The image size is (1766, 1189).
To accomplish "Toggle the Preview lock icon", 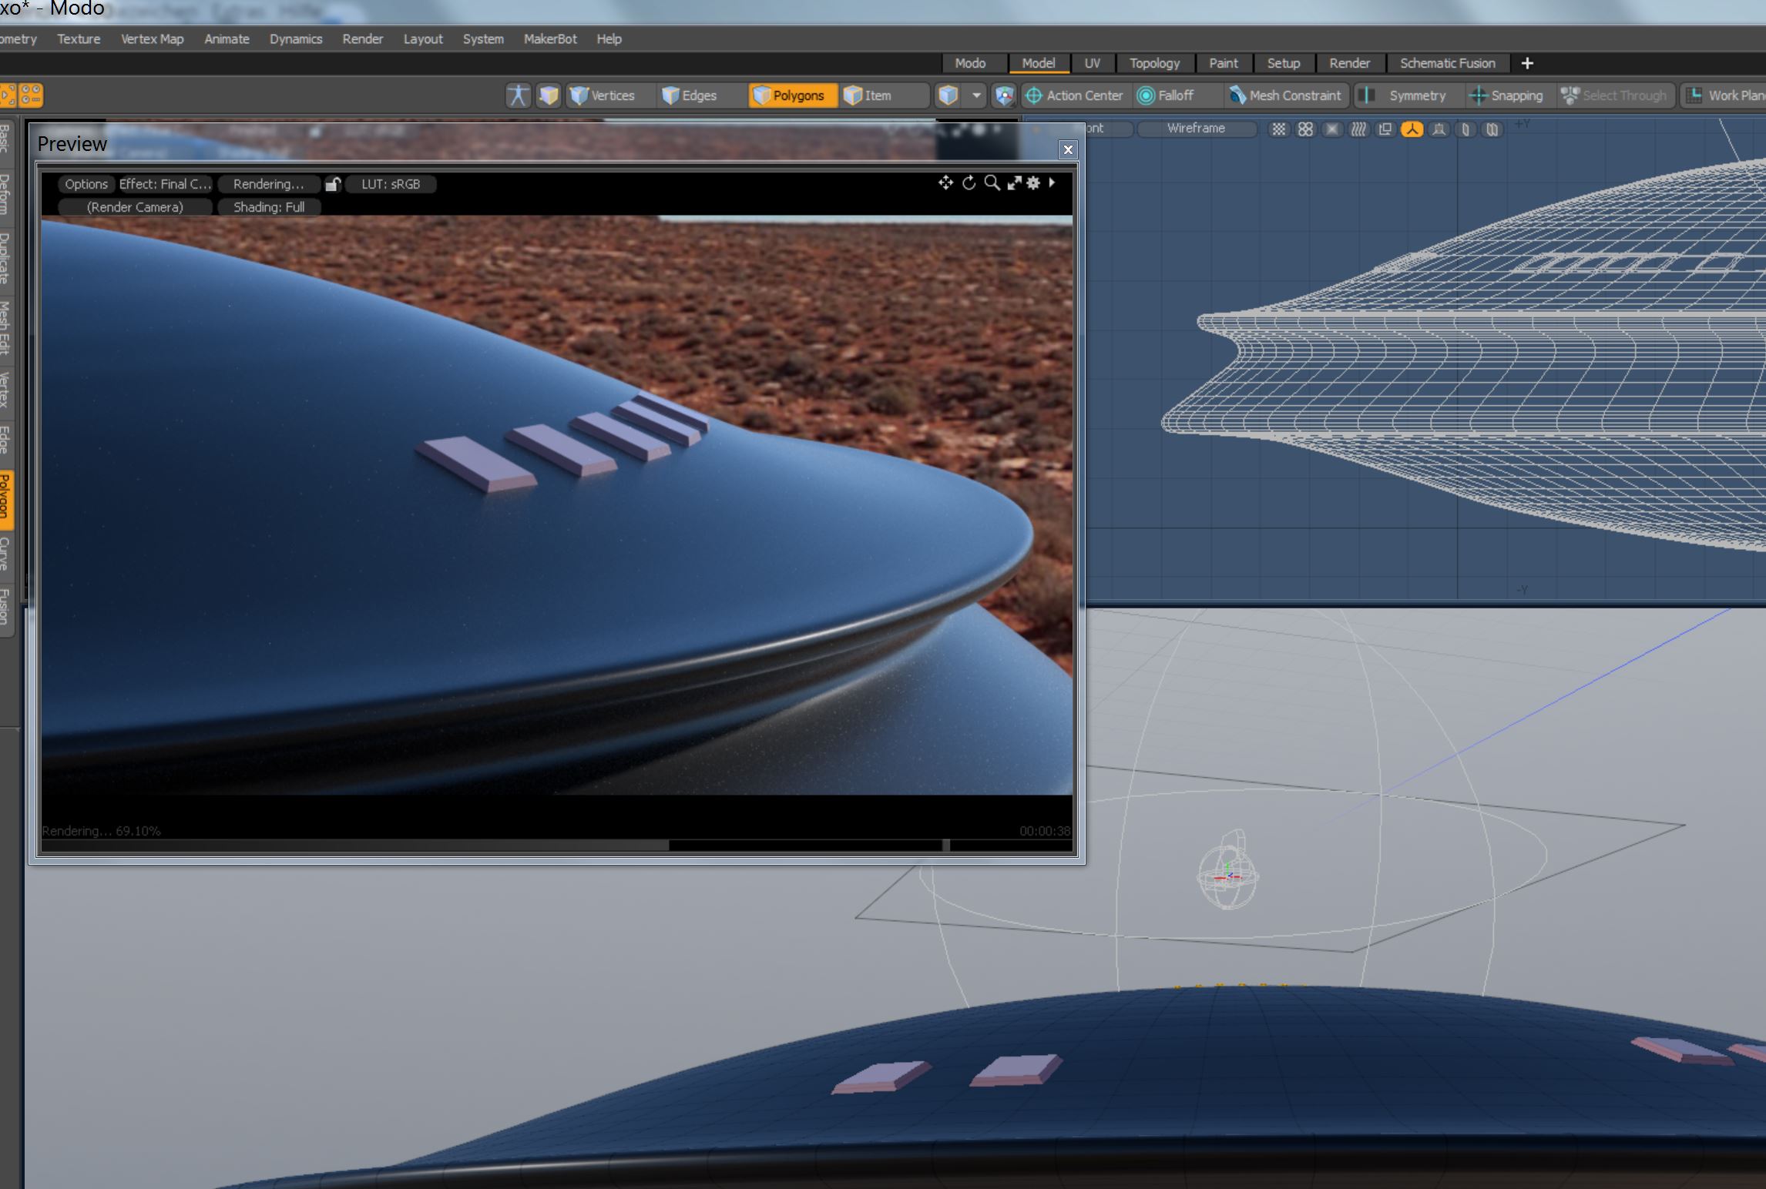I will (x=333, y=184).
